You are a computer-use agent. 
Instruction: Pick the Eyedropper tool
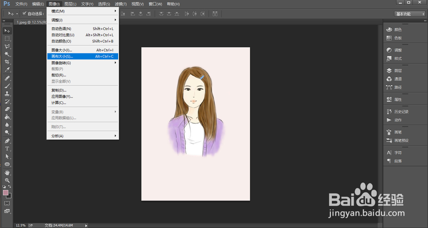pyautogui.click(x=7, y=70)
